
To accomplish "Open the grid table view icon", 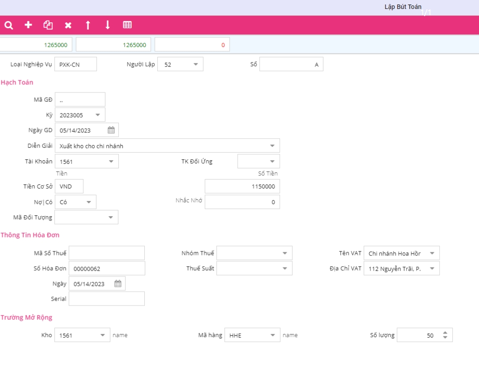I will [127, 25].
